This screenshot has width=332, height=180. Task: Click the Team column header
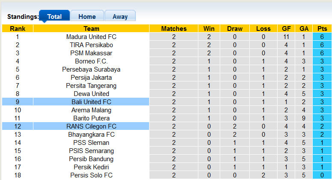91,29
